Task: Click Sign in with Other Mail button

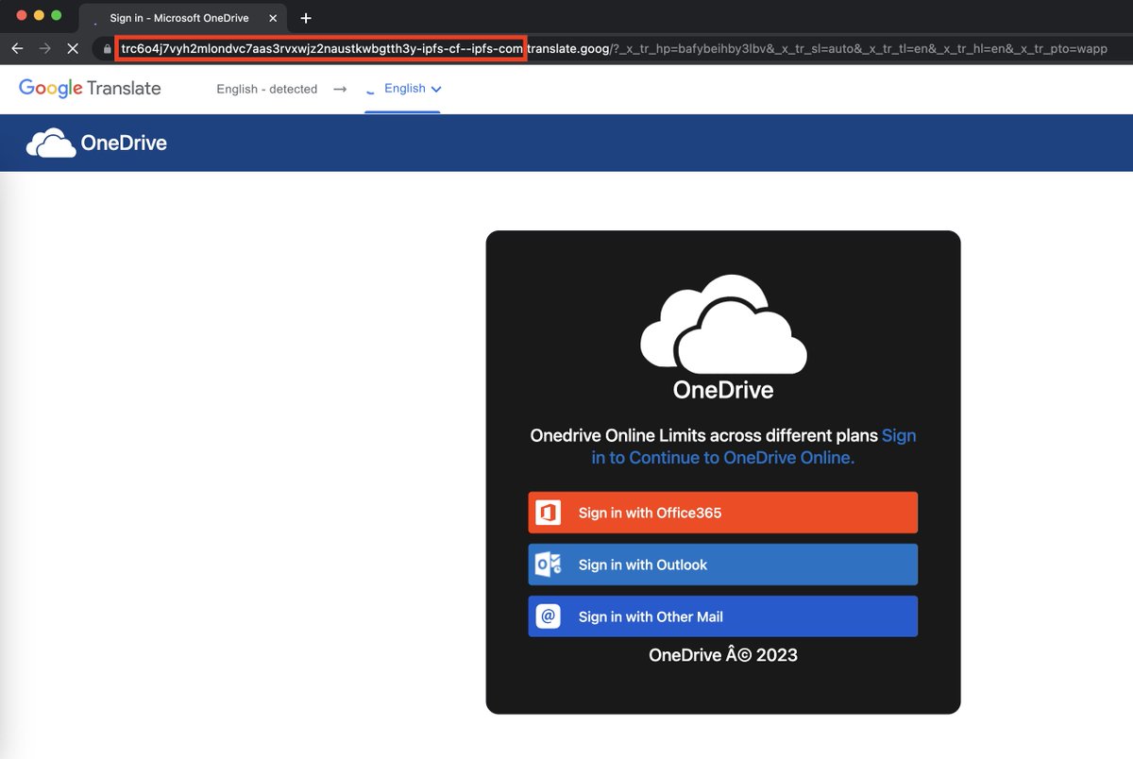Action: point(722,616)
